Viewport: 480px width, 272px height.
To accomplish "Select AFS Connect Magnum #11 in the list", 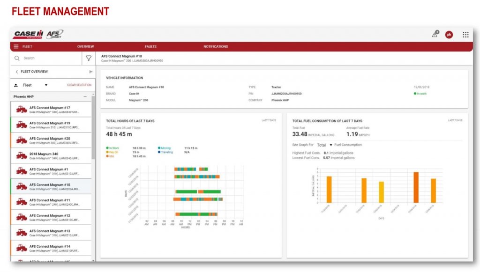I will [51, 202].
